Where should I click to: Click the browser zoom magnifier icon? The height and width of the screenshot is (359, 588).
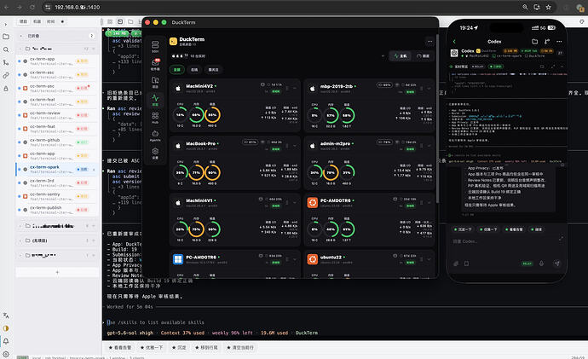point(525,7)
